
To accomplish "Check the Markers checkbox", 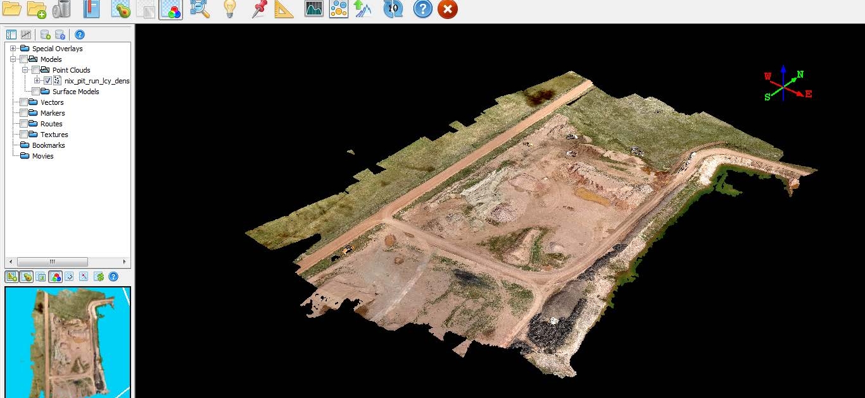I will (24, 113).
